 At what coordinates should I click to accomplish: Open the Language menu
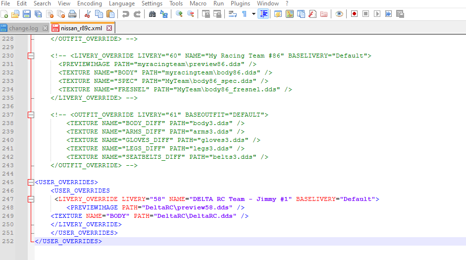click(x=122, y=3)
